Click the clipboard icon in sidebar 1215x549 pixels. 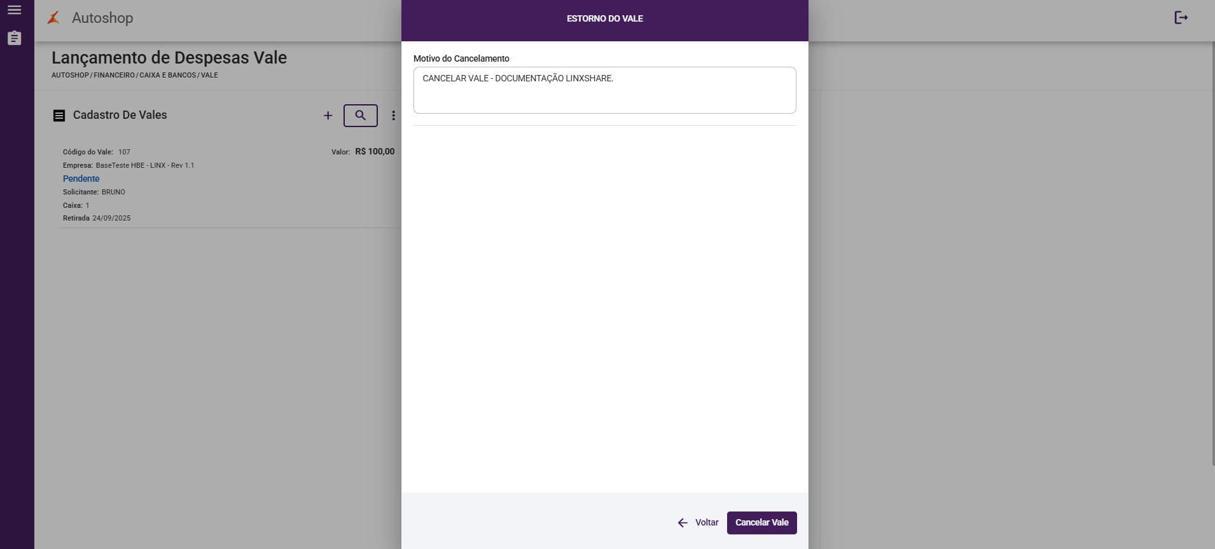[15, 38]
